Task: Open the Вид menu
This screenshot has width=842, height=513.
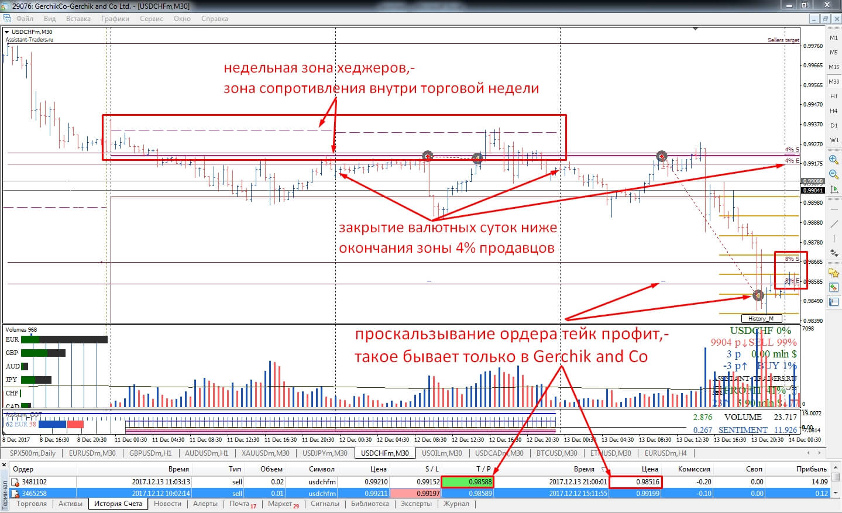Action: [x=50, y=19]
